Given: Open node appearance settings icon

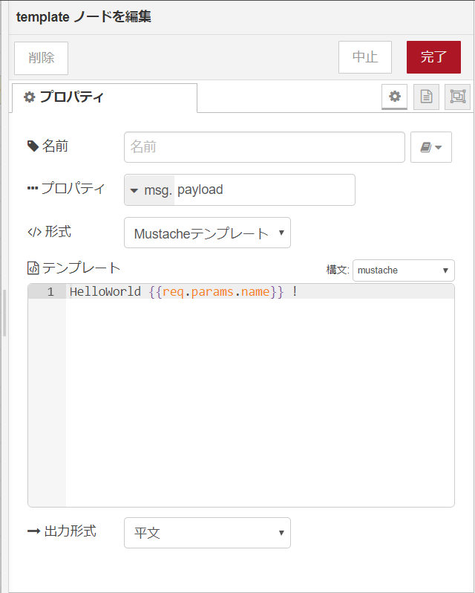Looking at the screenshot, I should 457,97.
